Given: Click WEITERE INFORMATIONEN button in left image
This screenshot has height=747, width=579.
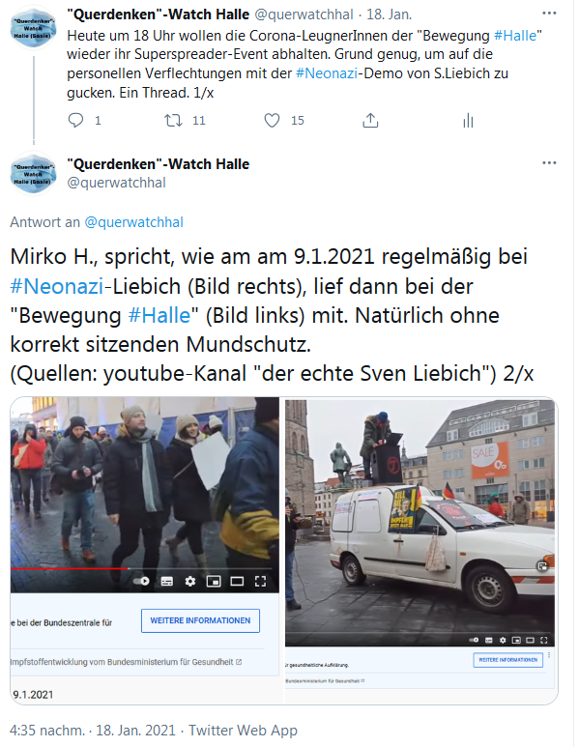Looking at the screenshot, I should click(200, 620).
